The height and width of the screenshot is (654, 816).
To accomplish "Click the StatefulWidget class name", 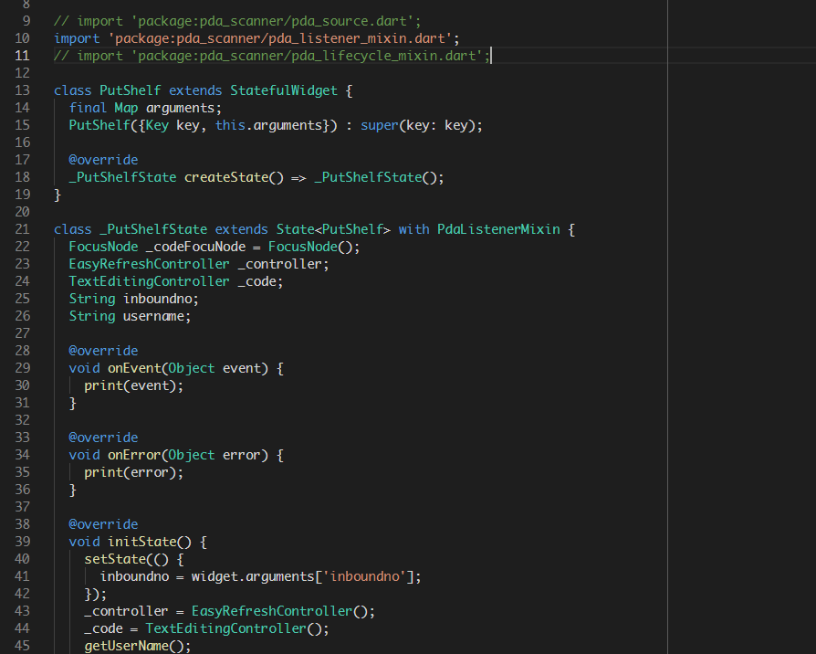I will click(x=284, y=90).
